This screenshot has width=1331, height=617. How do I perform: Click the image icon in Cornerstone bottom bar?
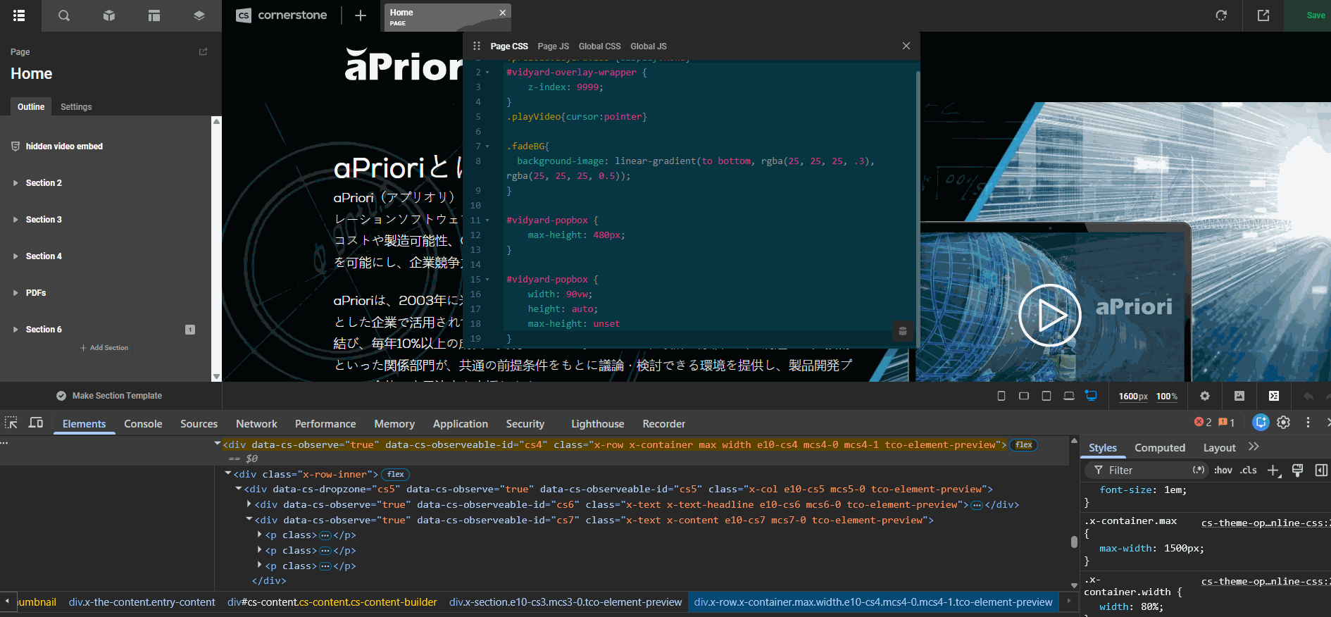coord(1239,396)
